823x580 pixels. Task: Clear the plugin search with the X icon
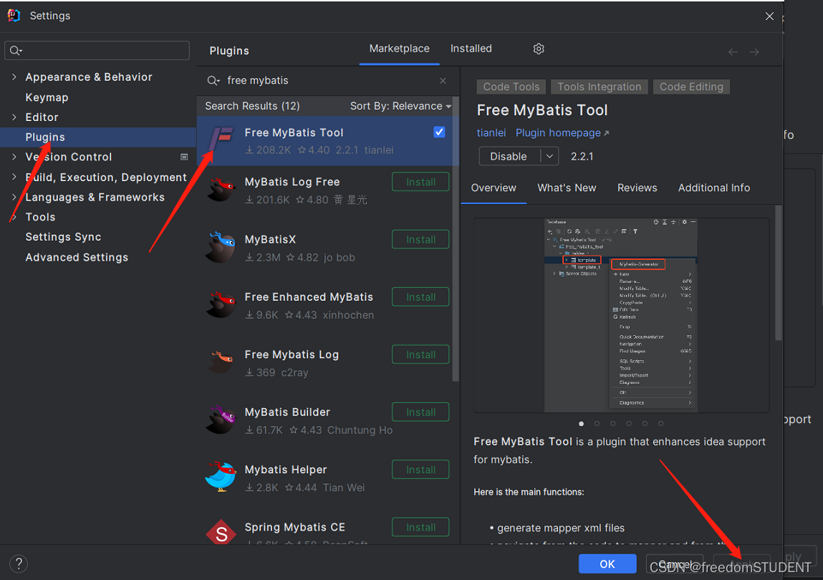[x=443, y=80]
